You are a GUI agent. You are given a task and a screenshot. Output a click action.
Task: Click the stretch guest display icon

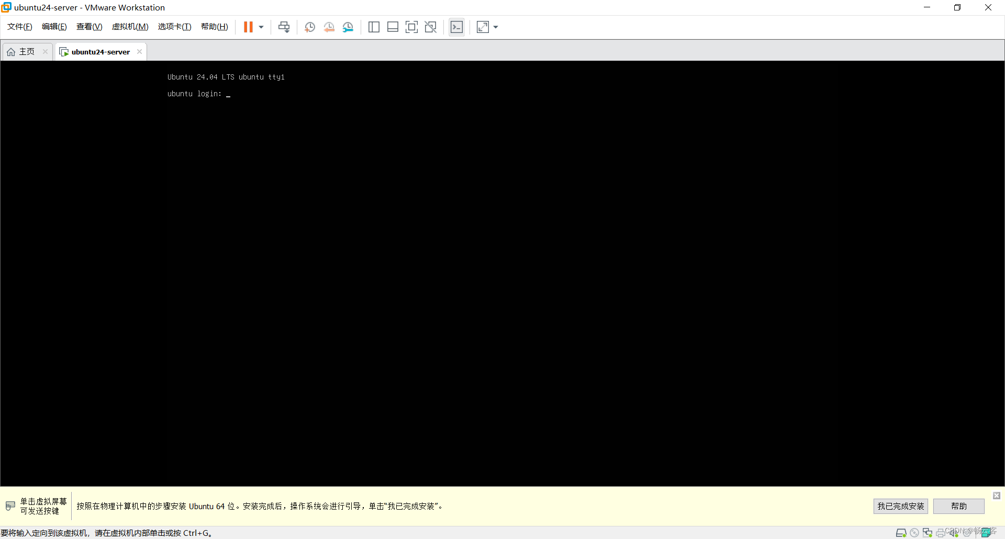(483, 27)
